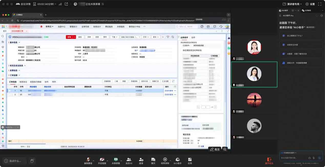
Task: Expand the 发票信息 section
Action: tap(15, 70)
